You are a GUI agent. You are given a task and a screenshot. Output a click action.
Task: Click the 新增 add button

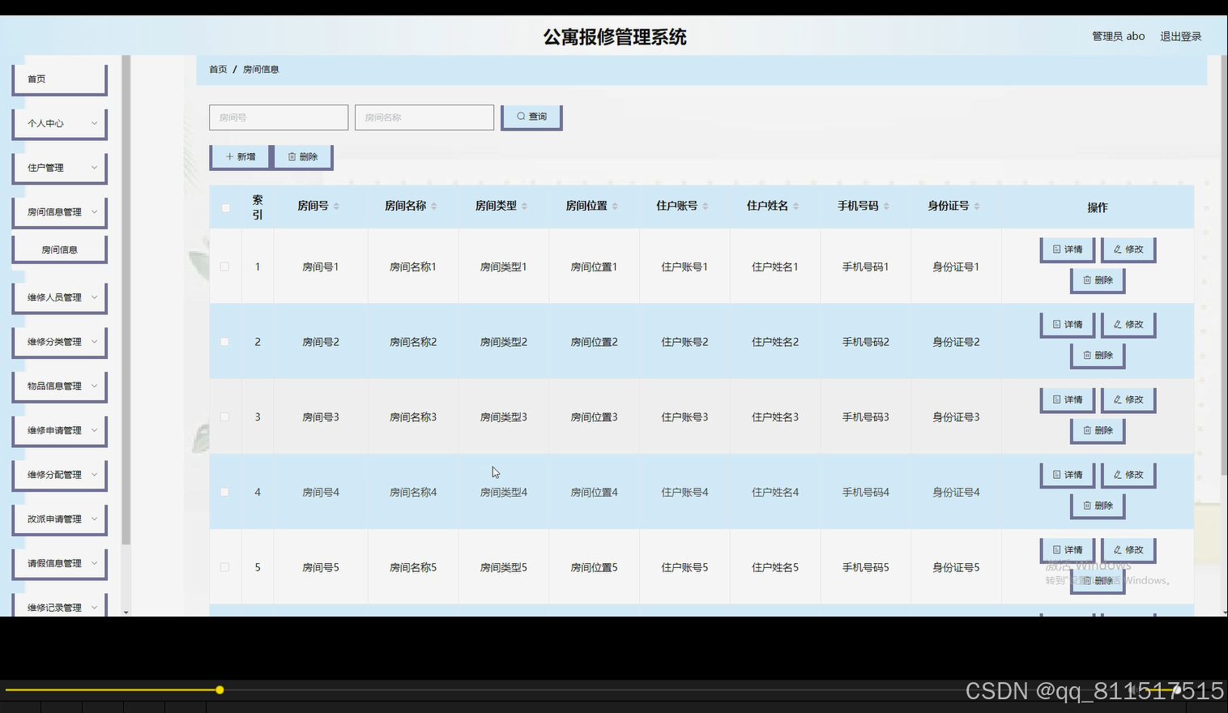[x=240, y=157]
